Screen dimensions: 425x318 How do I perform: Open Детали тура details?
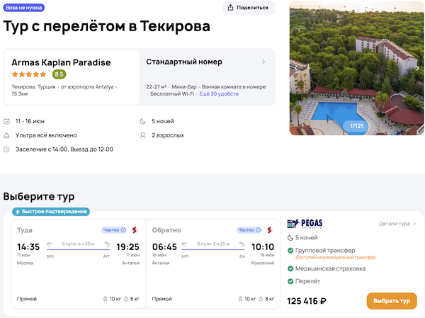coord(397,224)
